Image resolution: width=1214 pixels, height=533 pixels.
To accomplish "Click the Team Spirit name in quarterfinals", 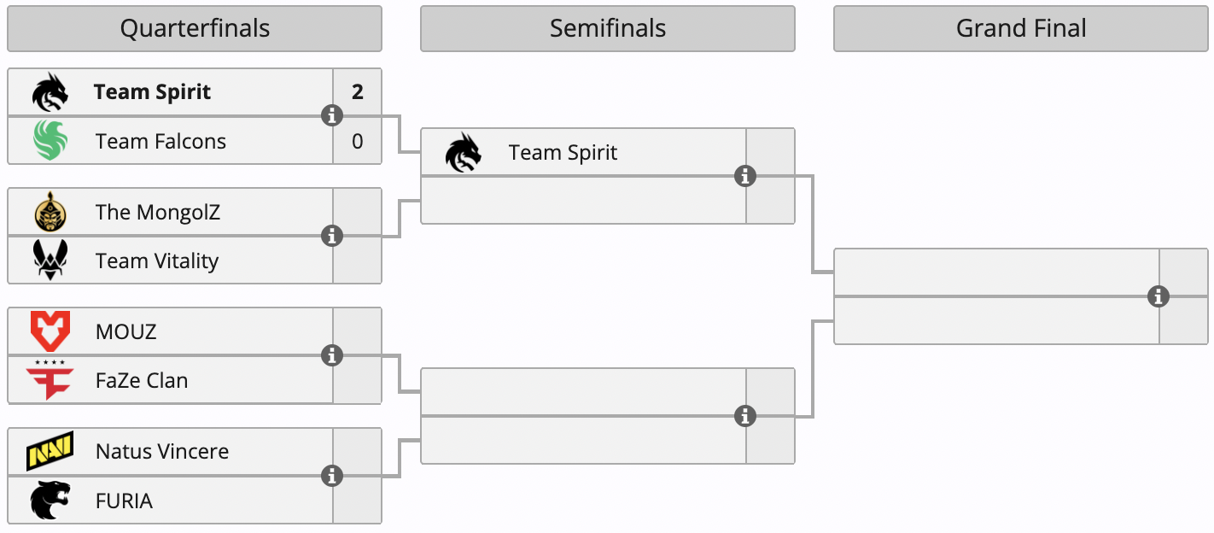I will (152, 92).
